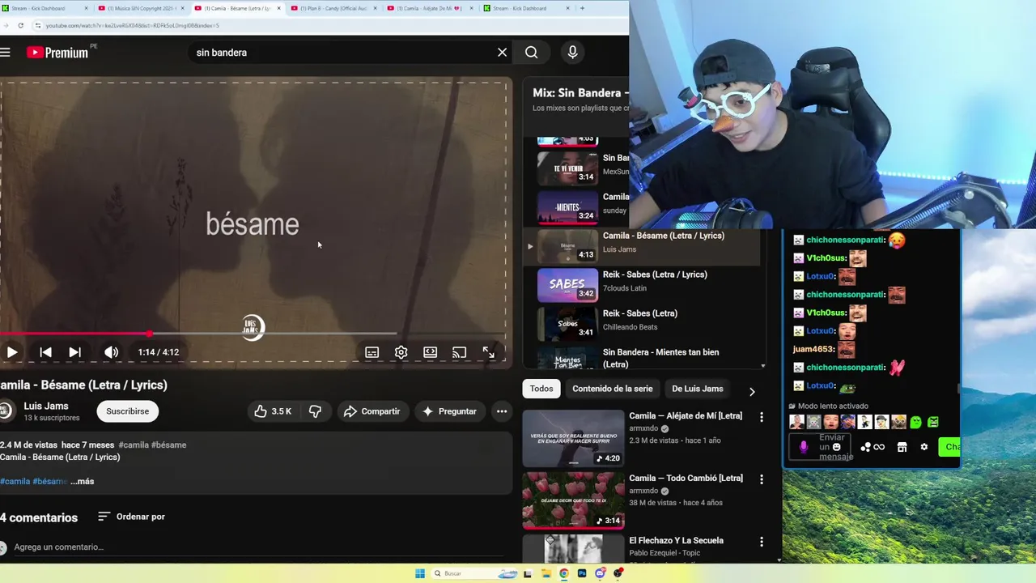Play 'Reik - Sabes (Letra)' by Chilleando Beats

click(x=643, y=323)
